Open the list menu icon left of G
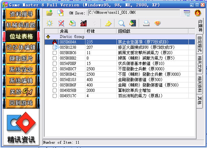Image resolution: width=207 pixels, height=148 pixels. pyautogui.click(x=187, y=13)
